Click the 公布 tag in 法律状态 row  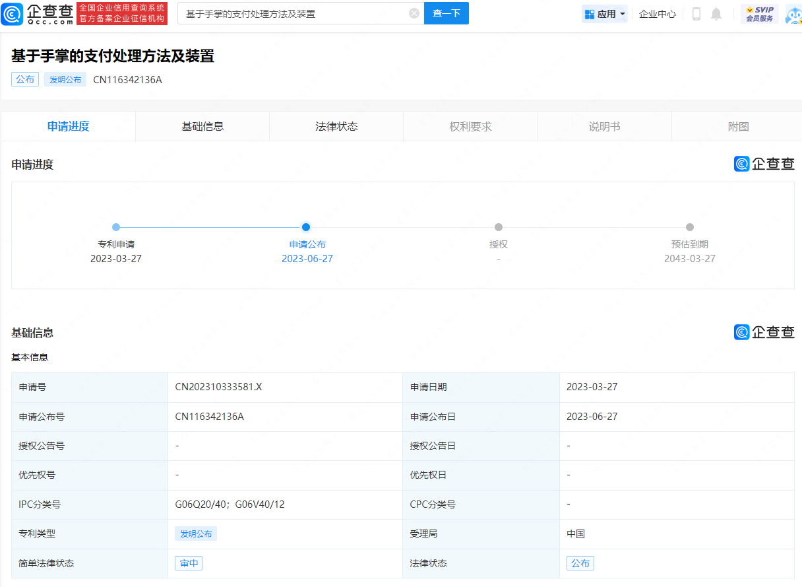(580, 563)
